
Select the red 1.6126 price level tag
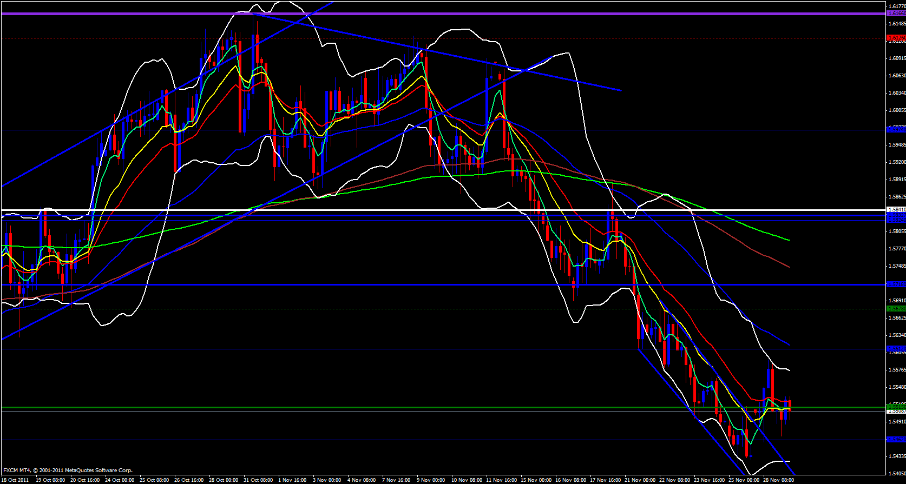point(896,38)
